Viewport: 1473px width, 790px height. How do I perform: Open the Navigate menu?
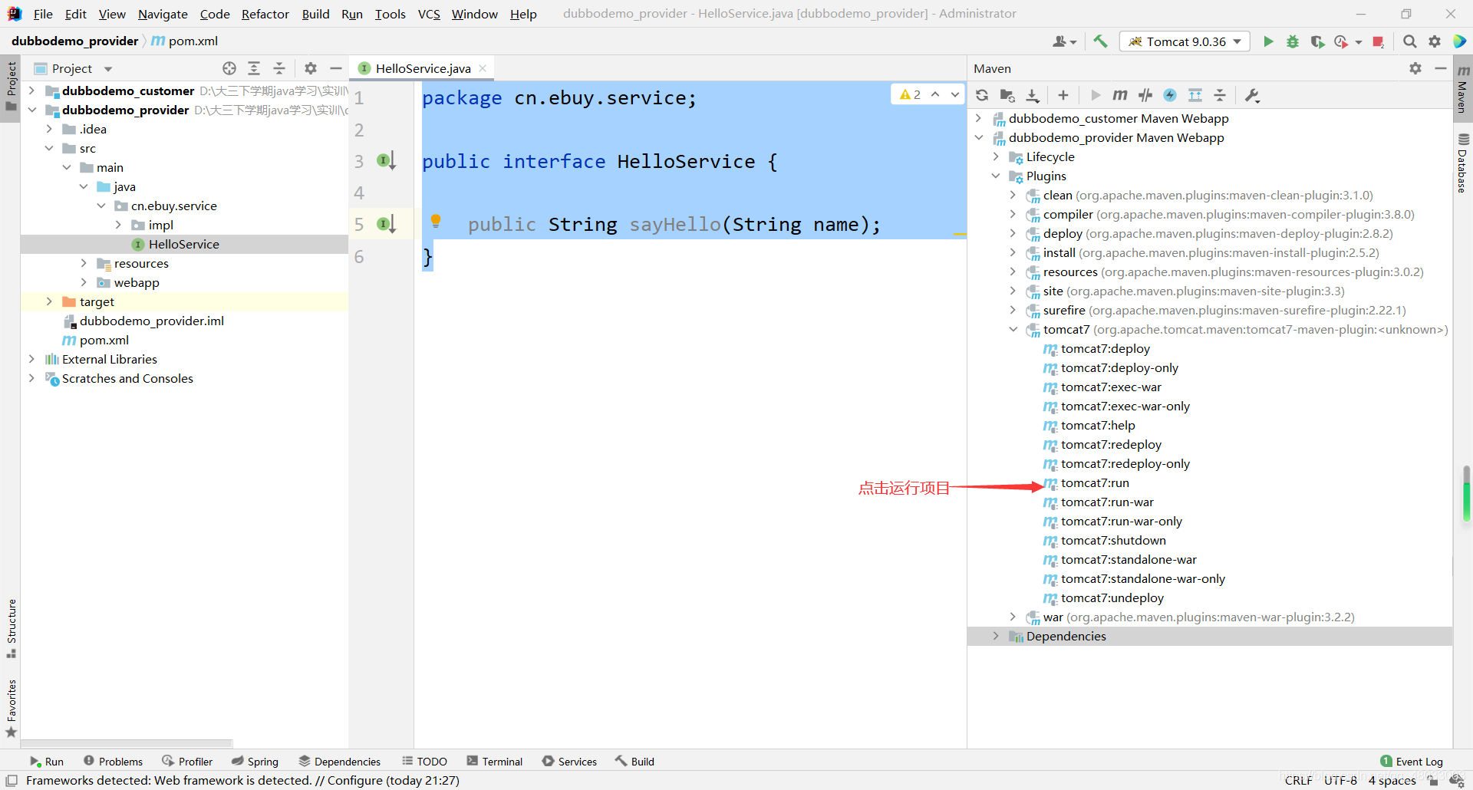[163, 14]
